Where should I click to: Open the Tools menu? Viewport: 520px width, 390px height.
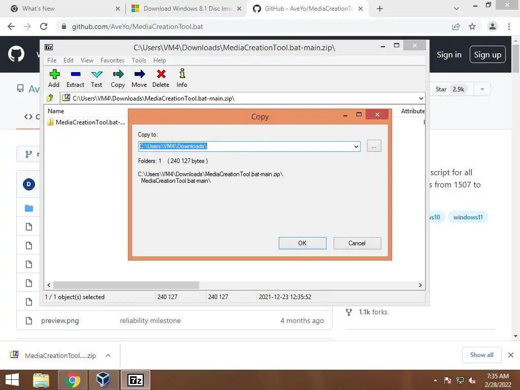pos(139,60)
